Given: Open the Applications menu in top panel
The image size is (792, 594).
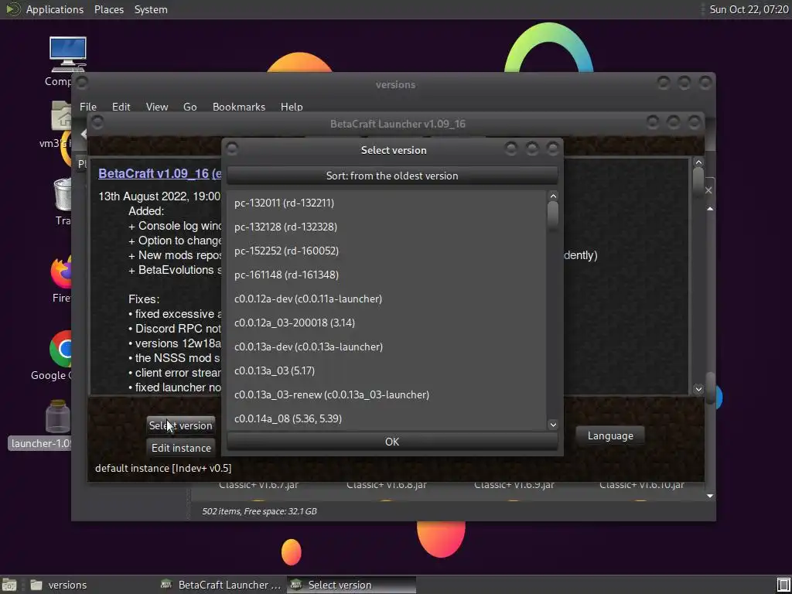Looking at the screenshot, I should point(55,9).
